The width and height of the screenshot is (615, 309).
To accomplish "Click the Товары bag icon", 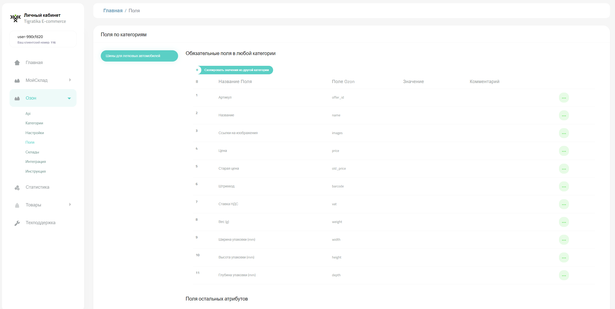I will 17,205.
